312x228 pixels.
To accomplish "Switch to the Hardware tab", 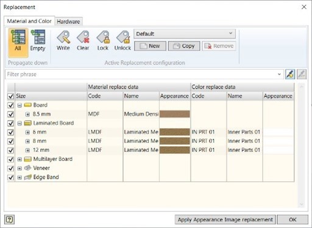I will click(68, 21).
